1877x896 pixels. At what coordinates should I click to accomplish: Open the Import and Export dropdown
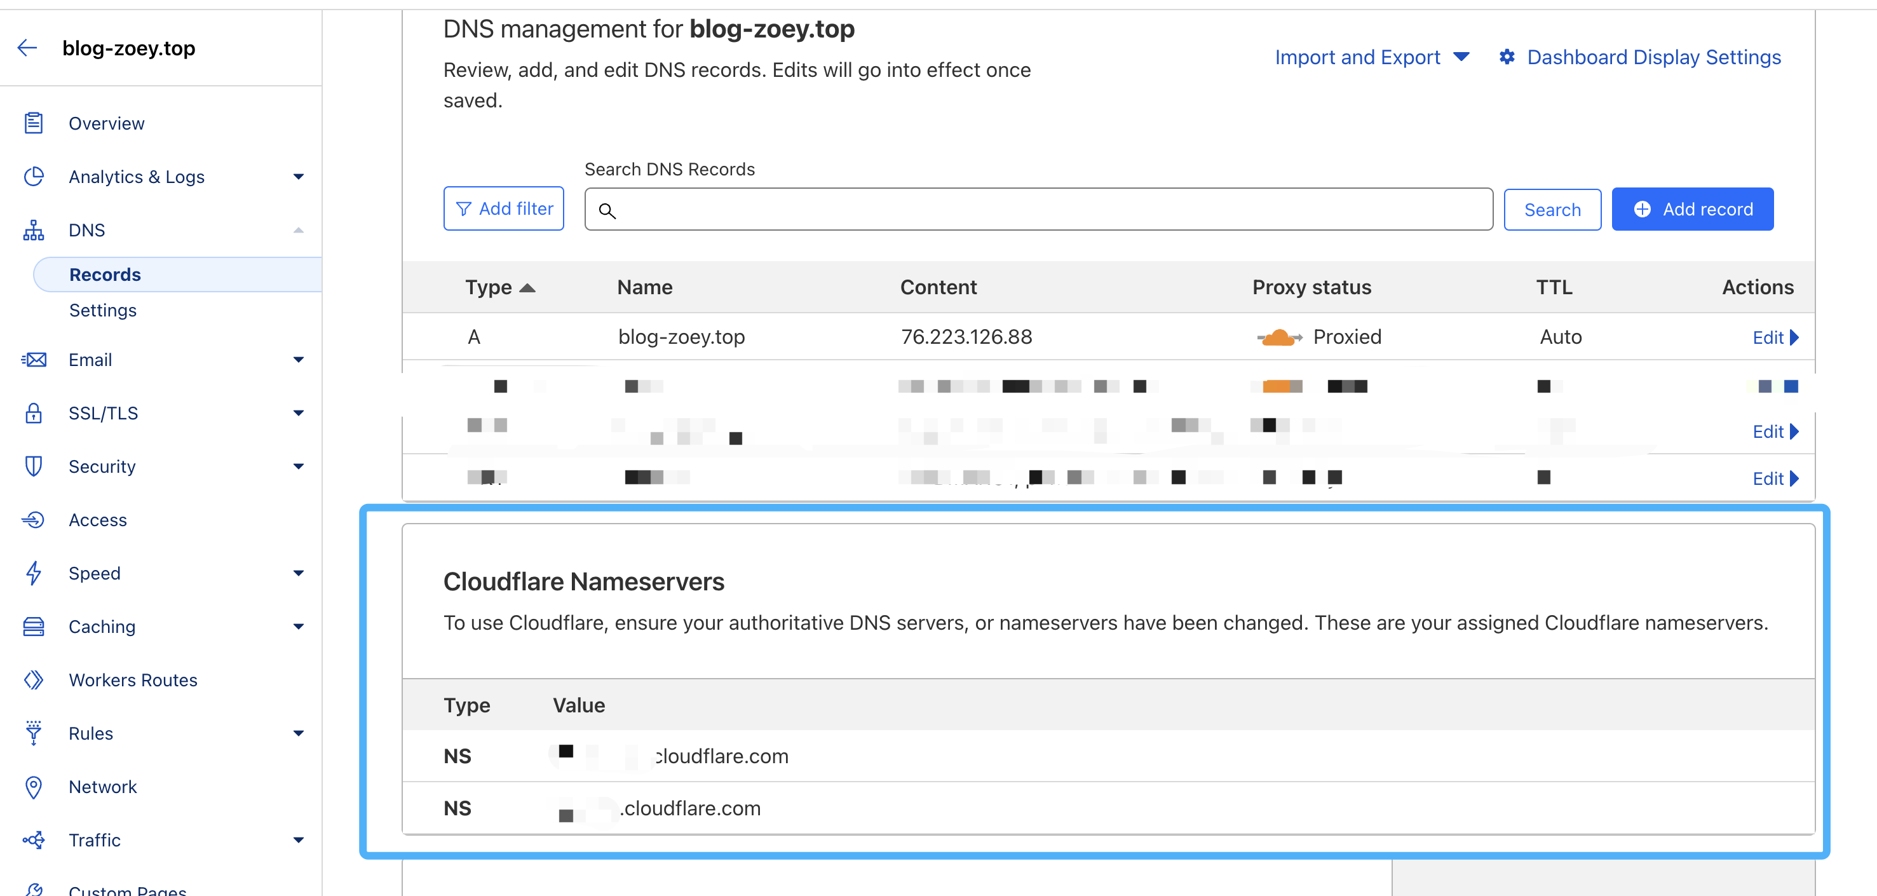pos(1372,57)
